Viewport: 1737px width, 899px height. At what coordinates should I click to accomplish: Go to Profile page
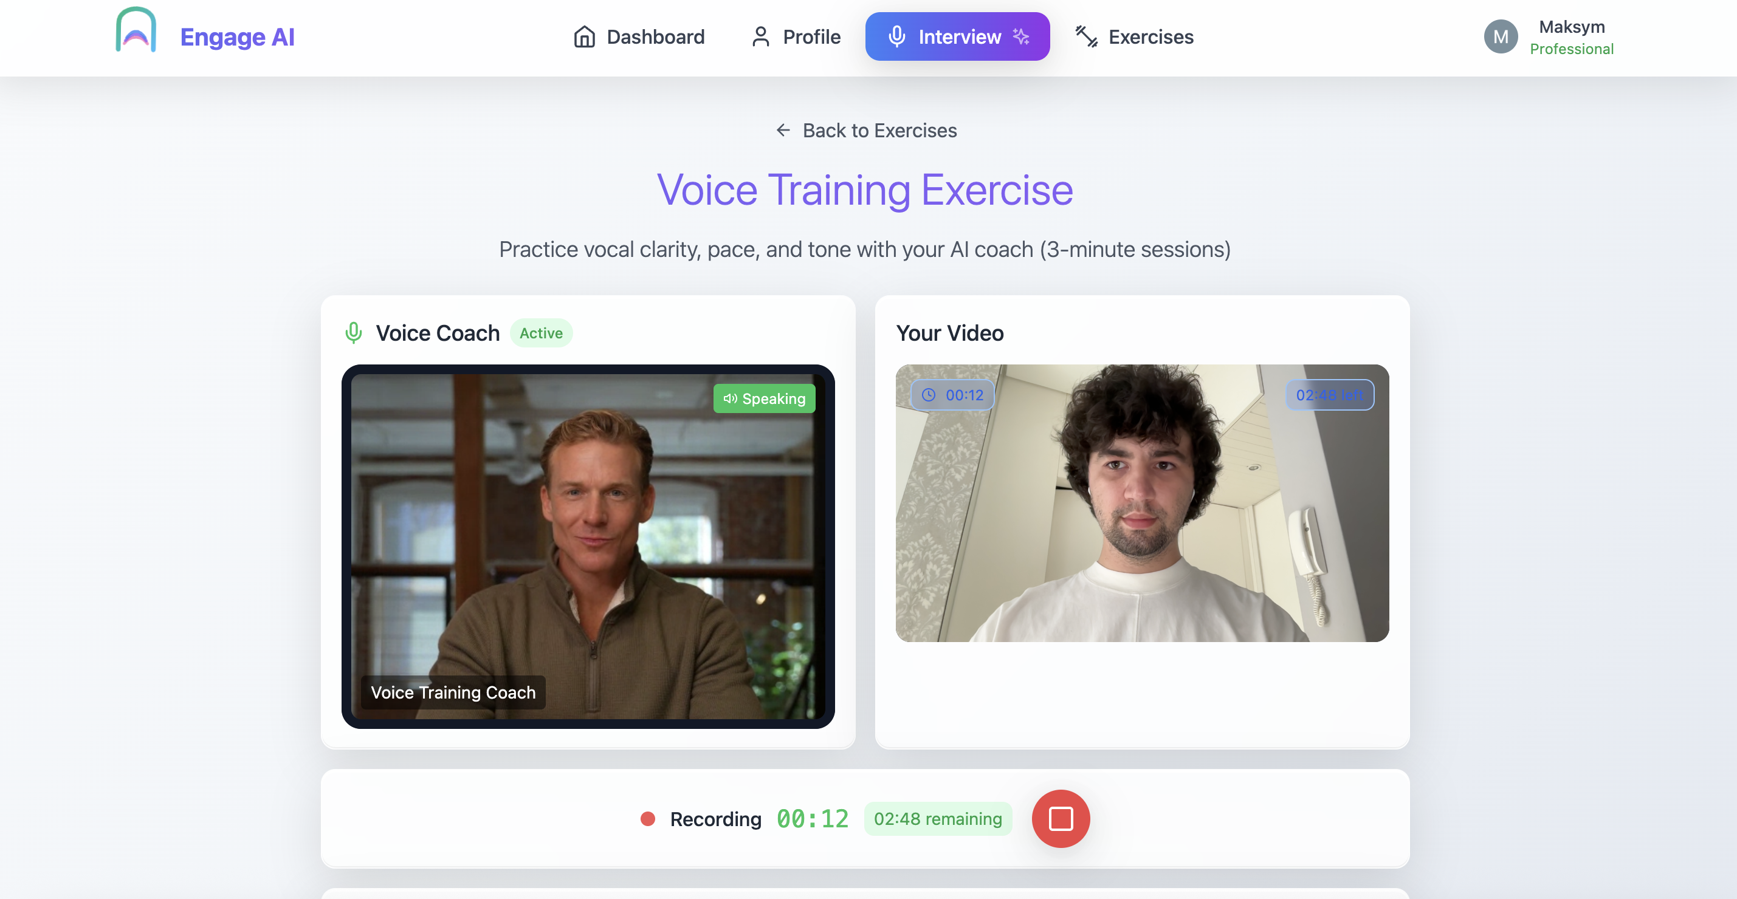796,36
